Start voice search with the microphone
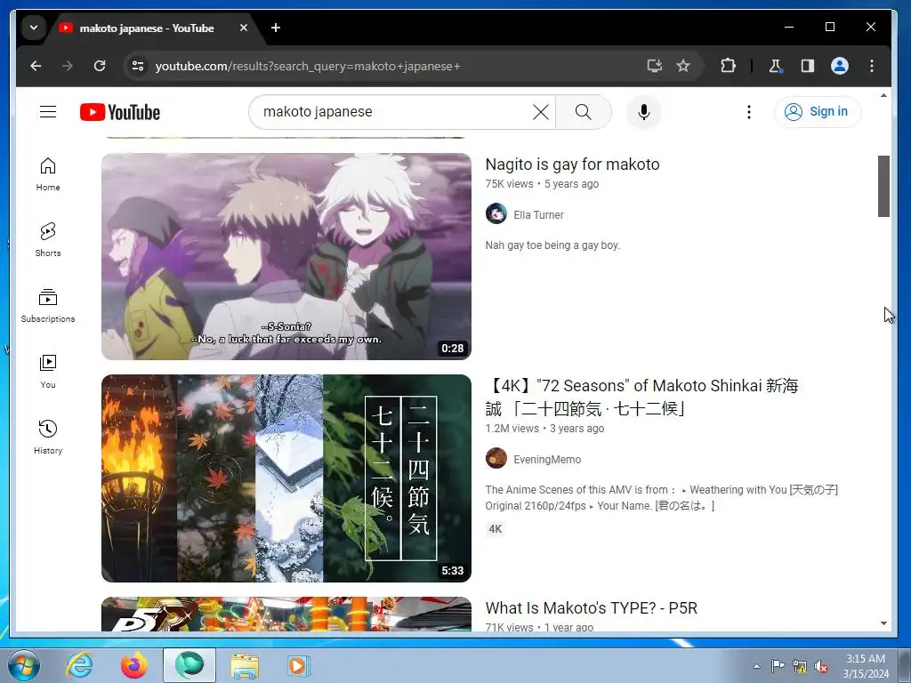 644,112
